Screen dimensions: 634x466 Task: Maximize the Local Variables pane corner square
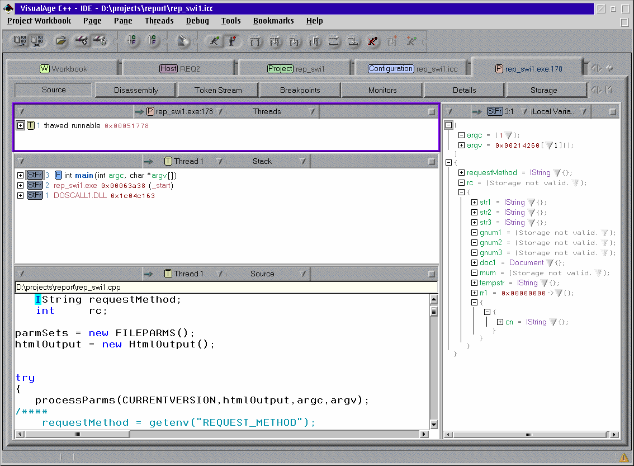(x=613, y=112)
